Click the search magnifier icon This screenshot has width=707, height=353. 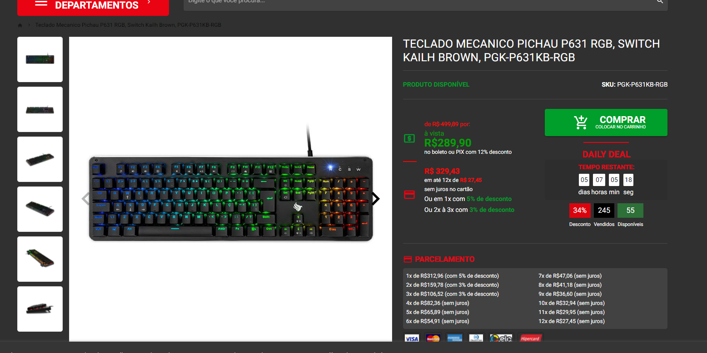click(660, 1)
